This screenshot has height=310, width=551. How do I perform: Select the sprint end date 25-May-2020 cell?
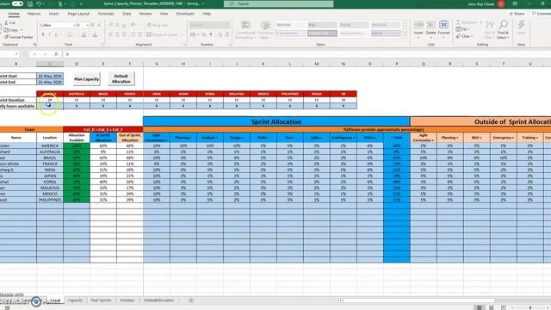(x=50, y=82)
